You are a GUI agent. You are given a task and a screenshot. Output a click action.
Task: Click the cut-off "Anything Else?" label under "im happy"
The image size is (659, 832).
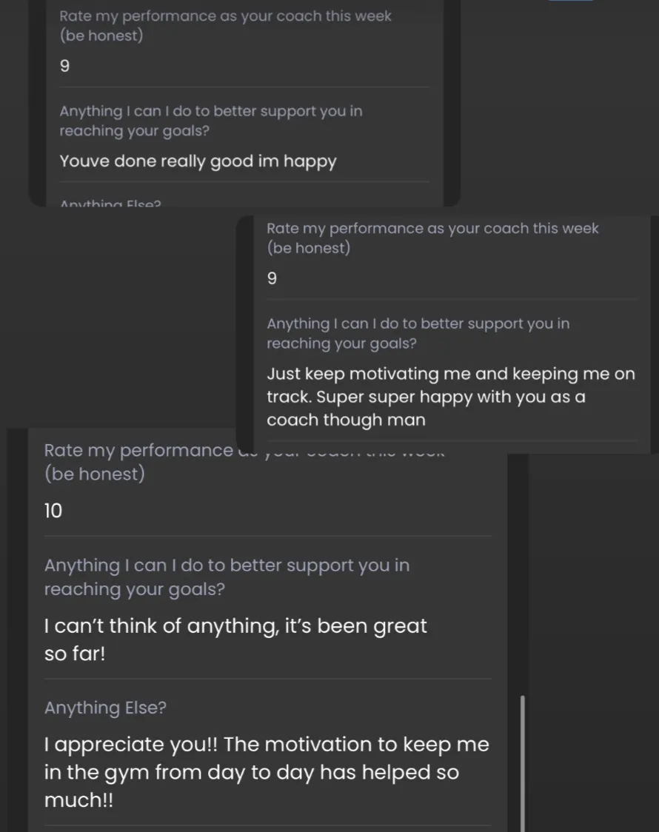click(x=110, y=204)
